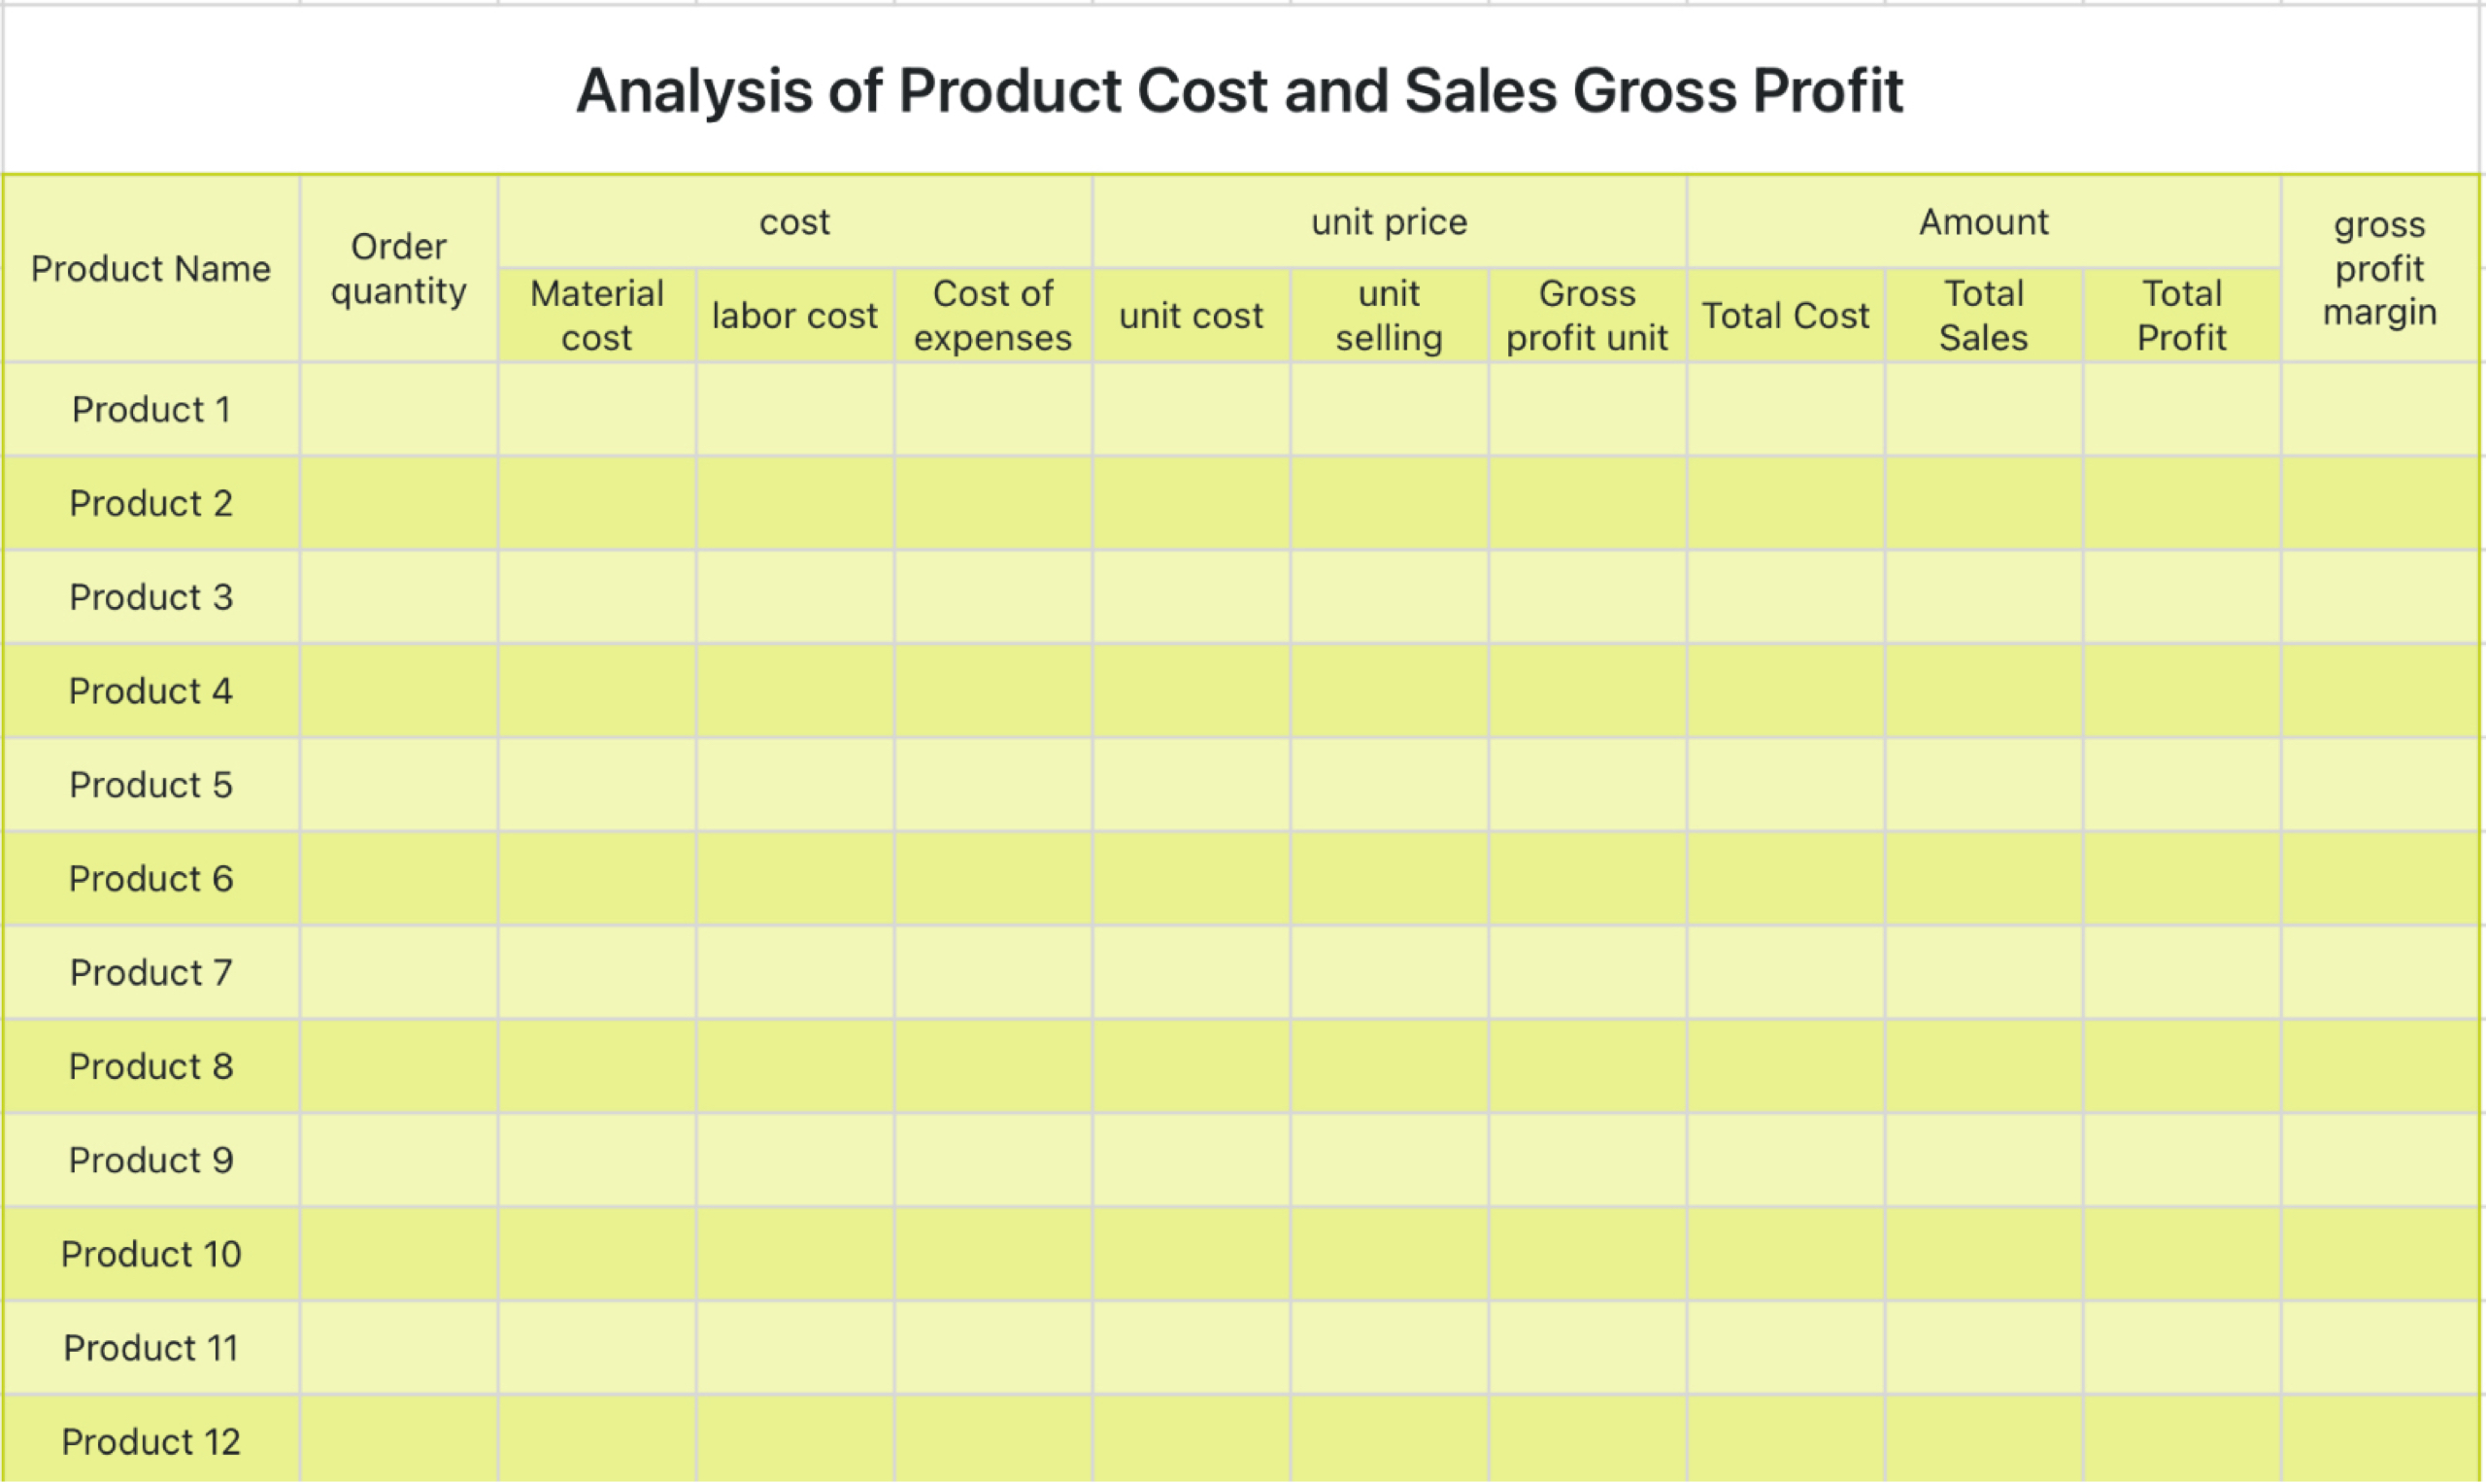Select the 'Product 5' row label

(151, 785)
